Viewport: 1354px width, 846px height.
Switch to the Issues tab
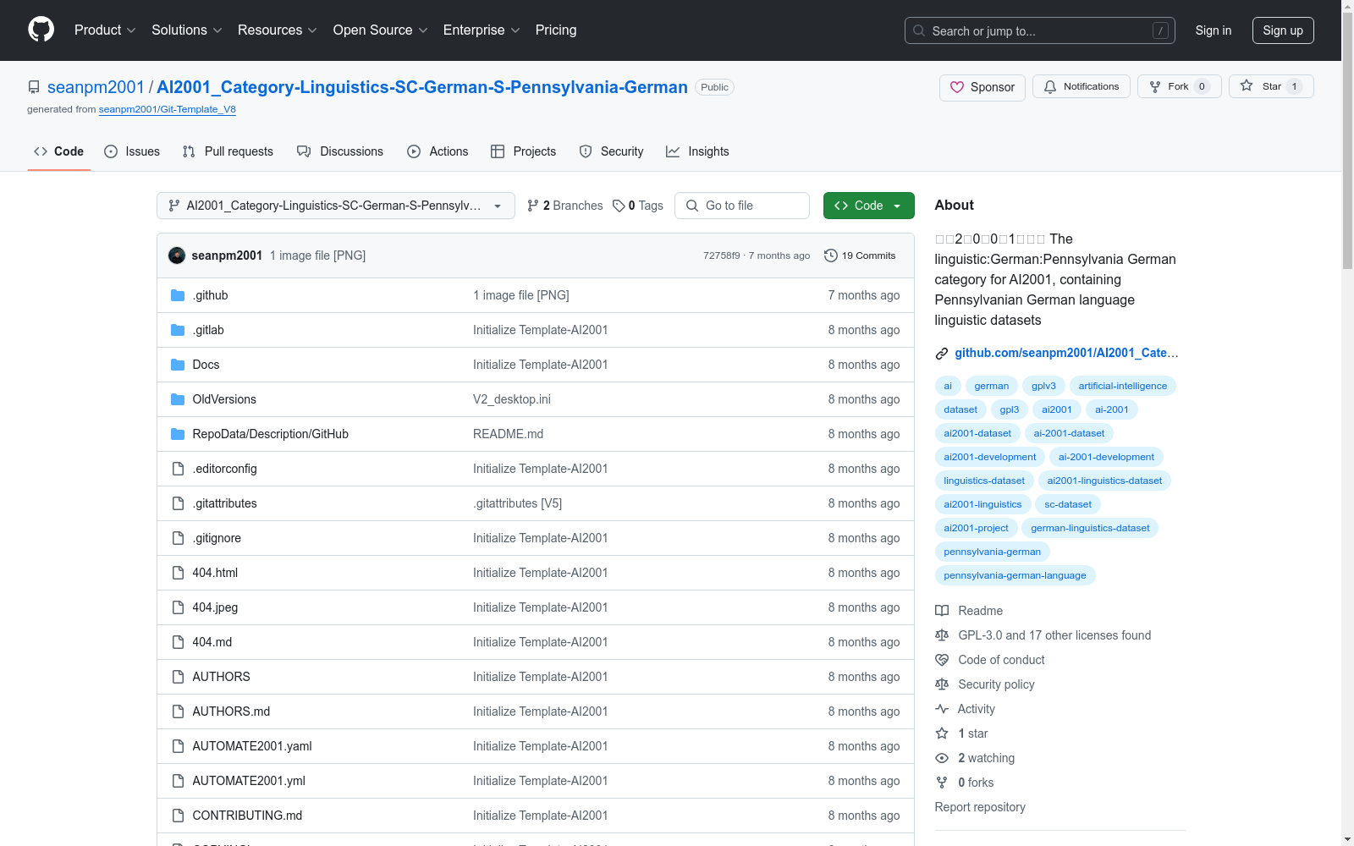click(132, 151)
